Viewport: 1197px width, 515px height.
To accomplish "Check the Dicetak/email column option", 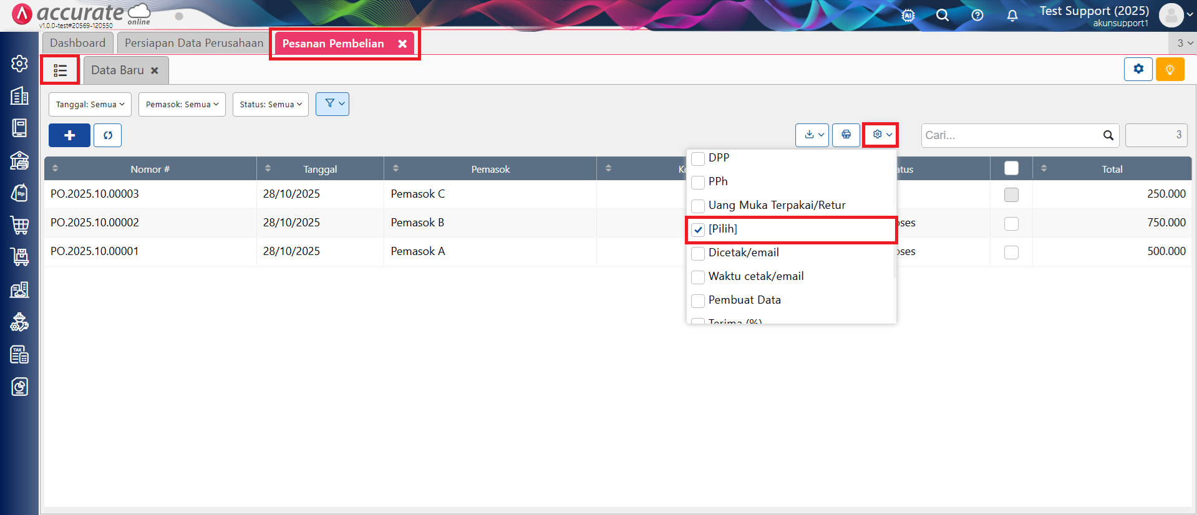I will click(x=698, y=253).
